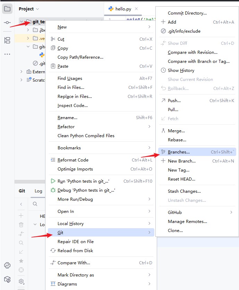Select Compare With... entry
This screenshot has height=290, width=239.
[101, 263]
